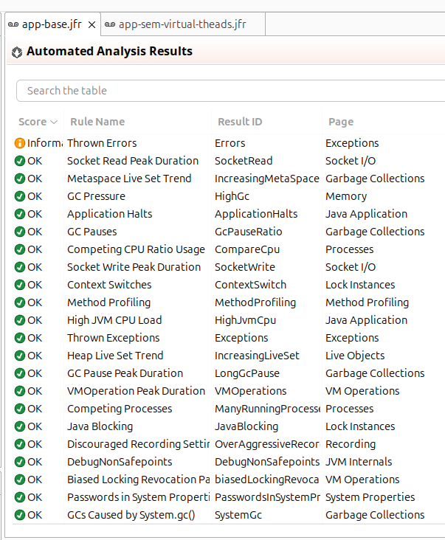Click the green OK icon for High JVM CPU Load
This screenshot has width=445, height=540.
point(20,320)
